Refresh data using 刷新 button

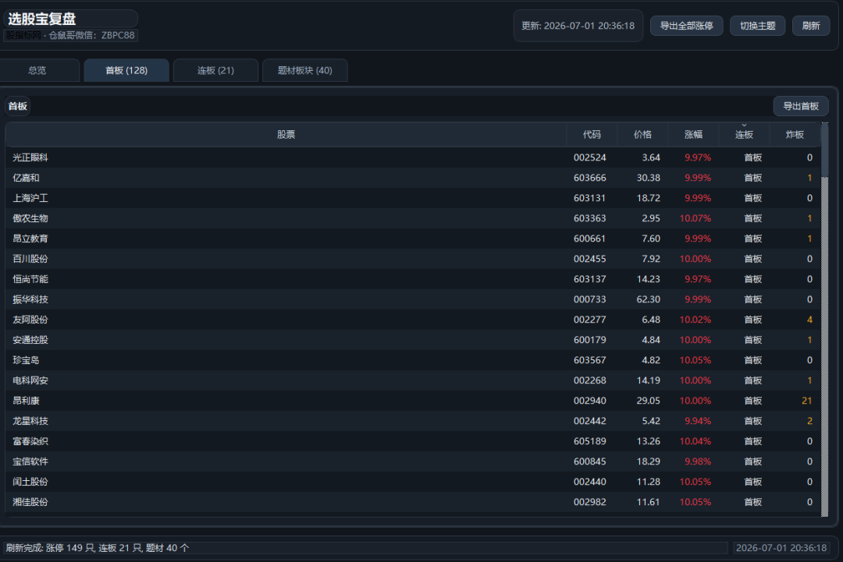pyautogui.click(x=811, y=26)
